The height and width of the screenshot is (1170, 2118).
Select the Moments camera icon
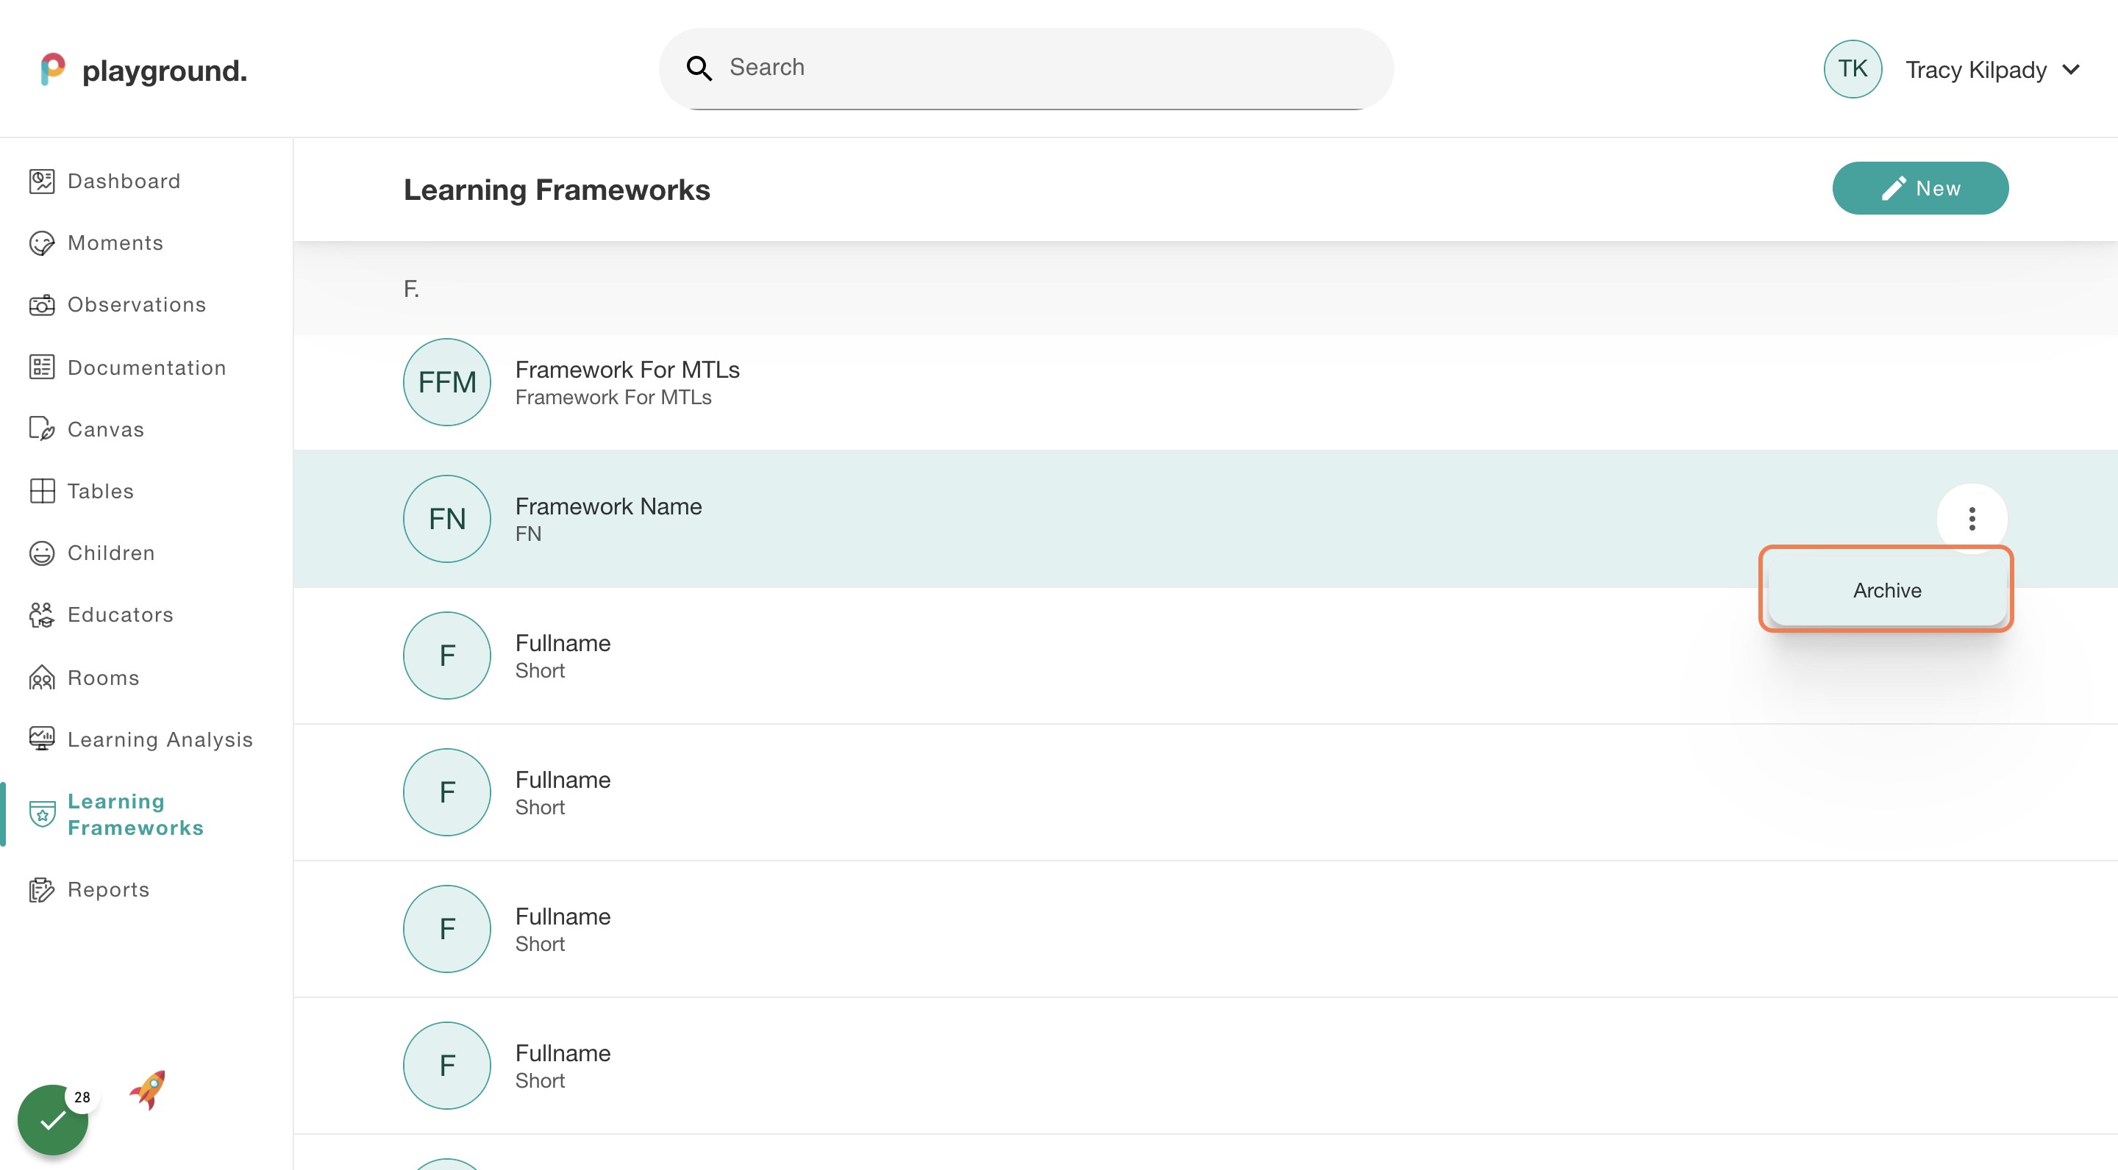point(43,243)
